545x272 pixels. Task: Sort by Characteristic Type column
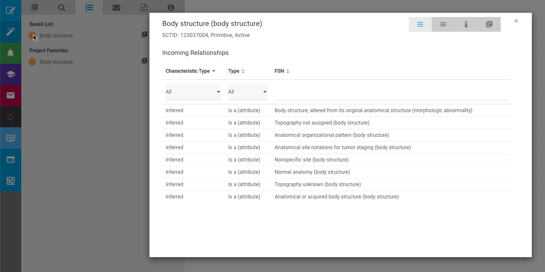190,71
